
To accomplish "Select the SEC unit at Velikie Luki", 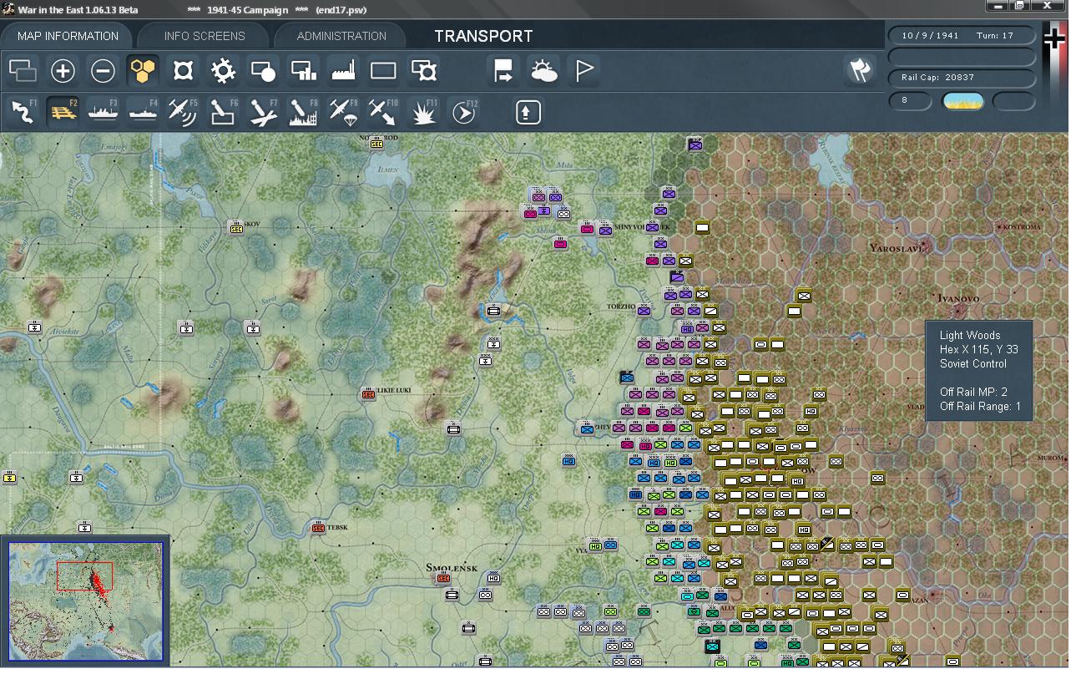I will [368, 394].
